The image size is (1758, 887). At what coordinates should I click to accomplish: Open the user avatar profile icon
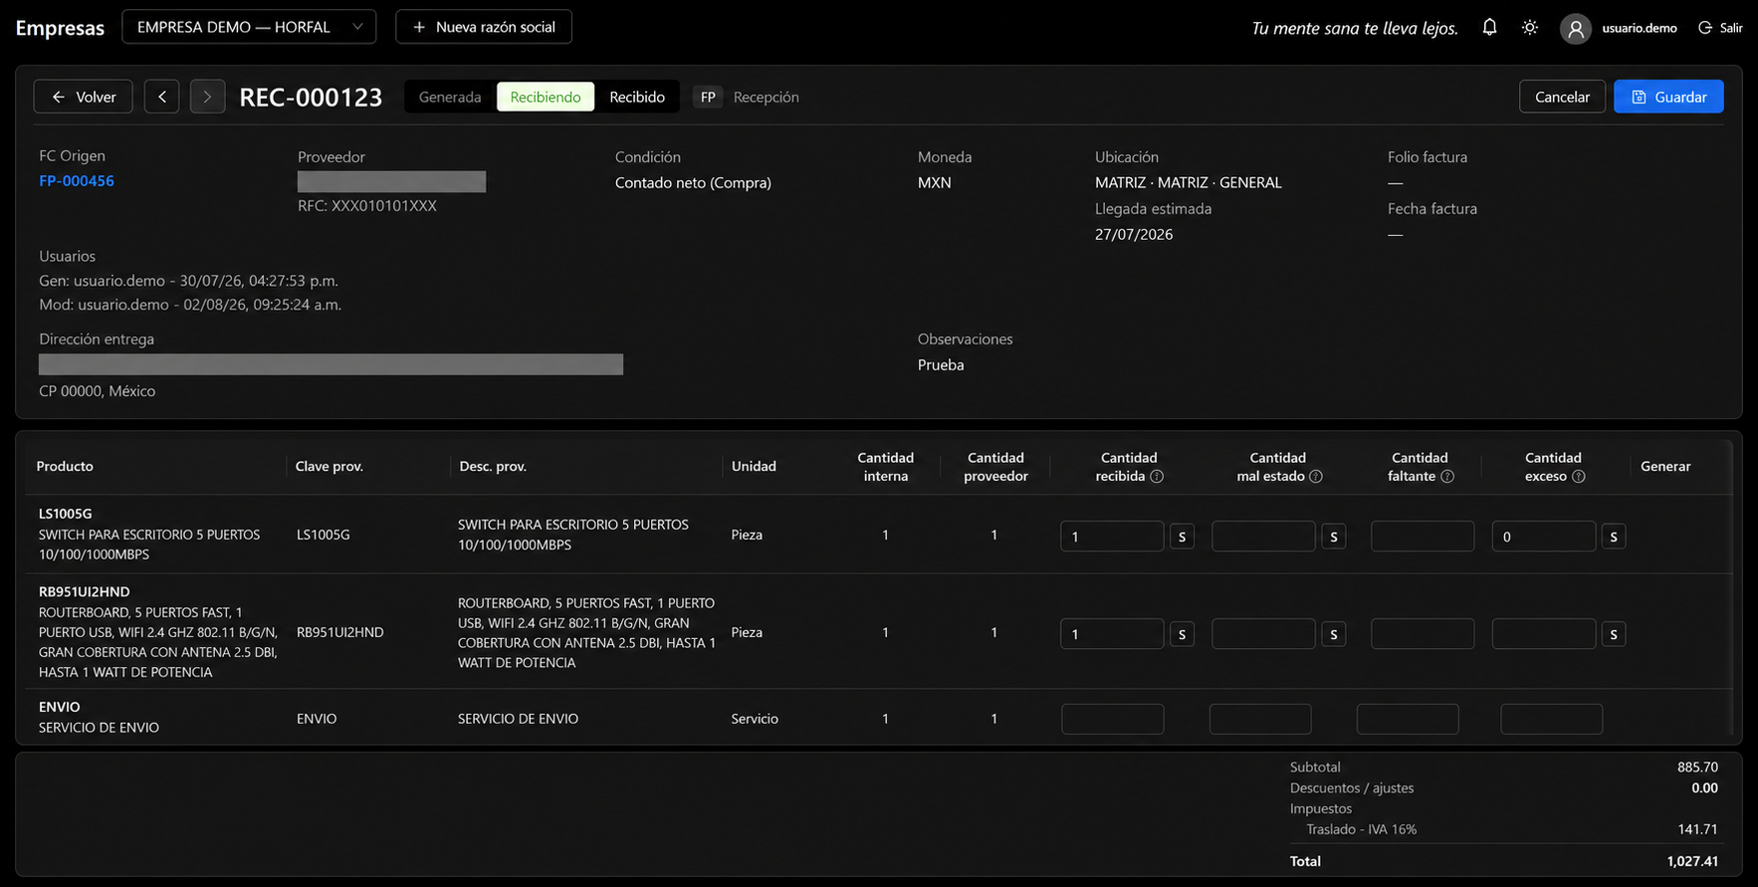tap(1575, 28)
